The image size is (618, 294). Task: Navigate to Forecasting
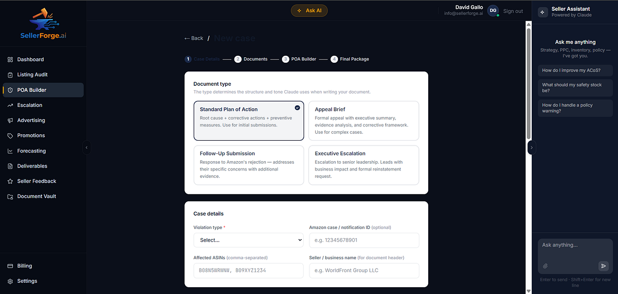pos(43,151)
